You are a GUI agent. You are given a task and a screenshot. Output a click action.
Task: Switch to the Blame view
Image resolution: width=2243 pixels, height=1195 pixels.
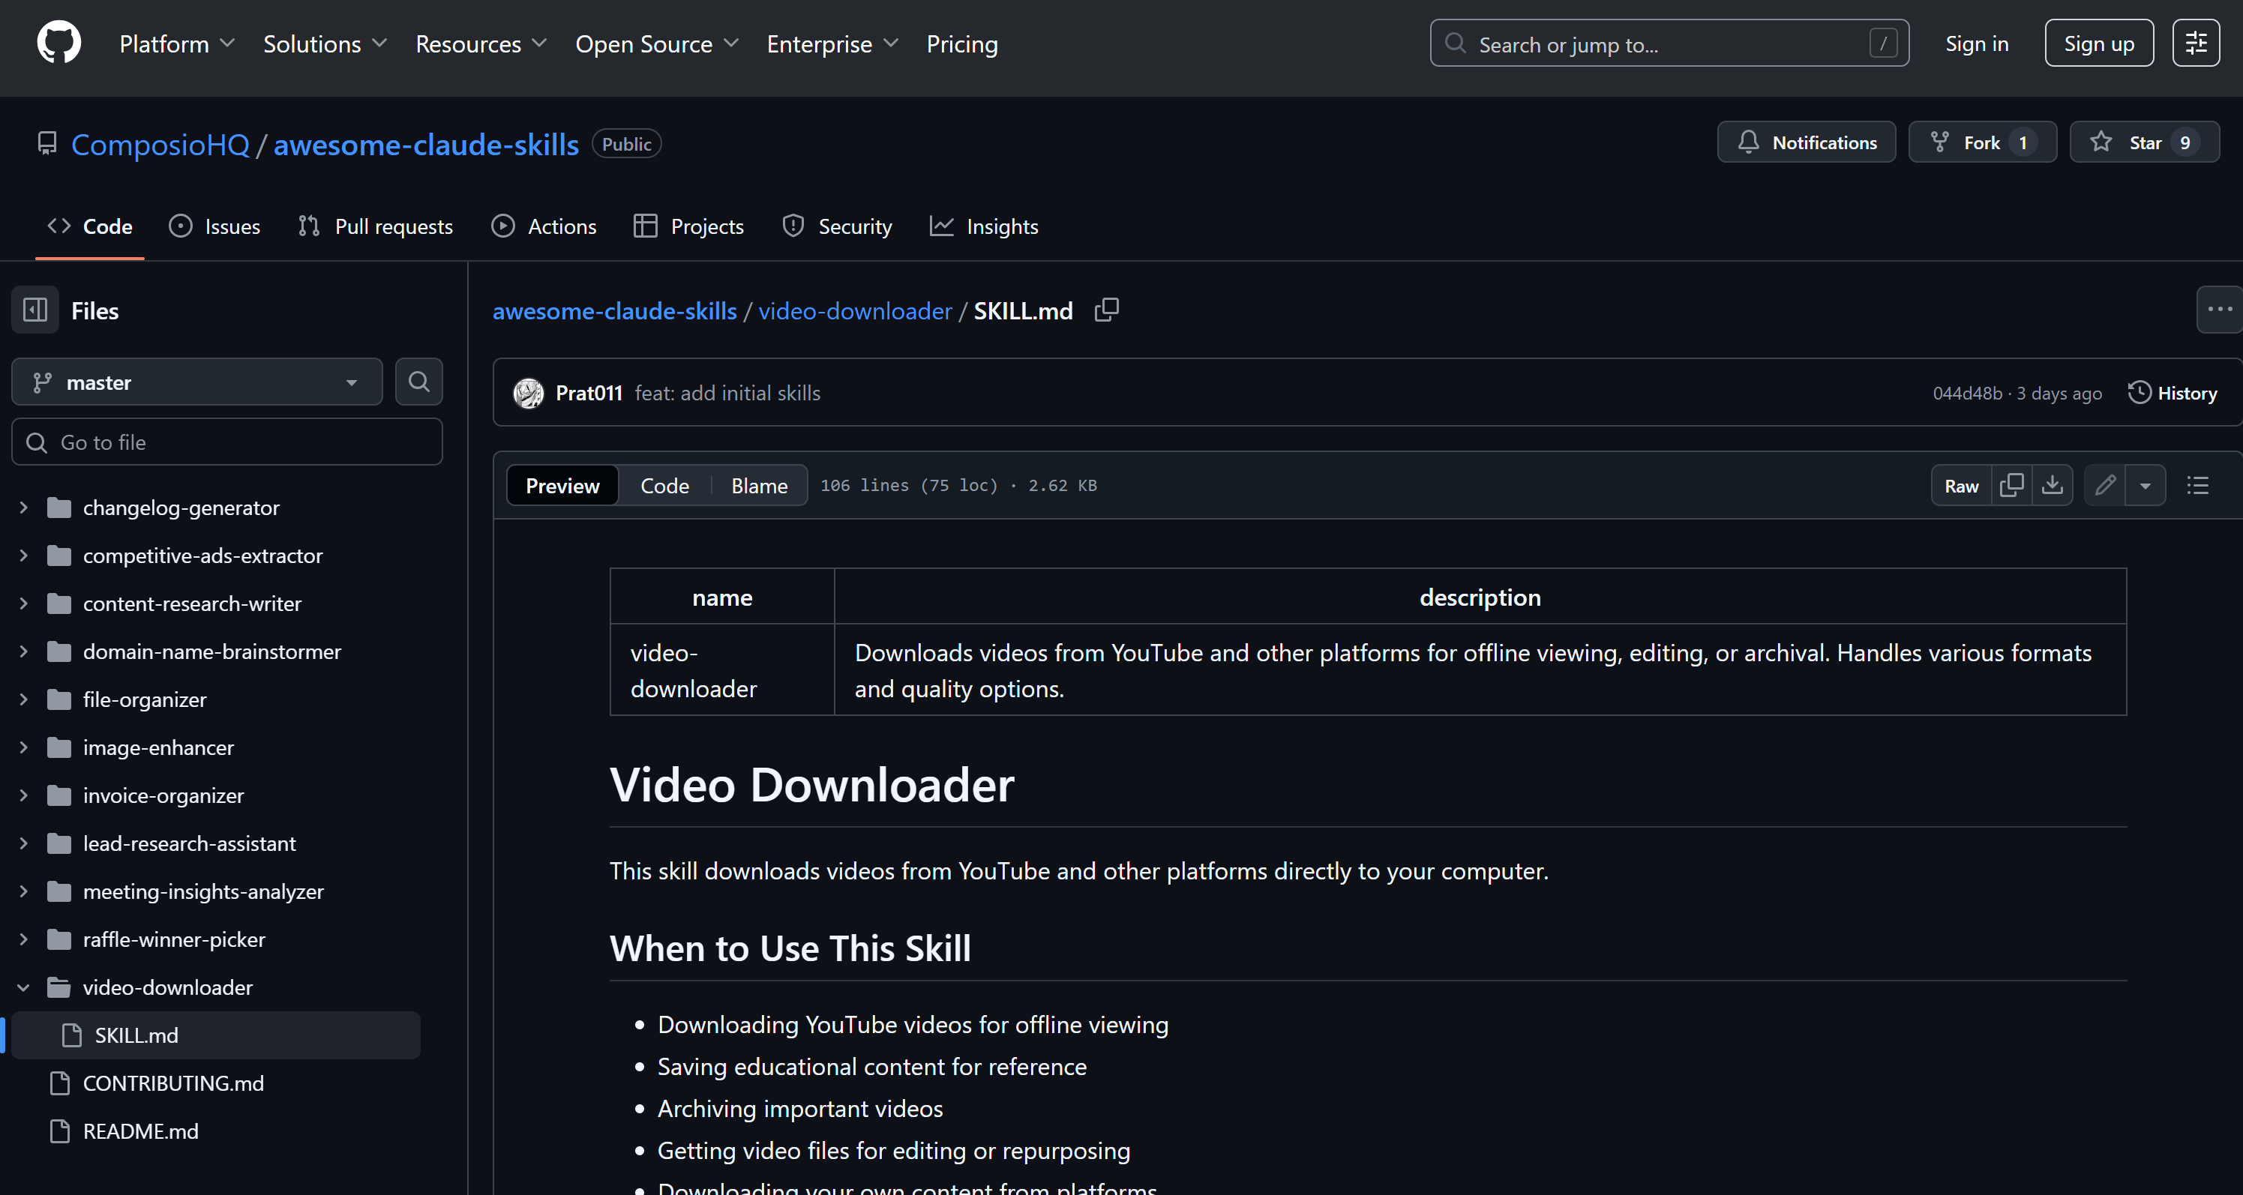[x=757, y=486]
